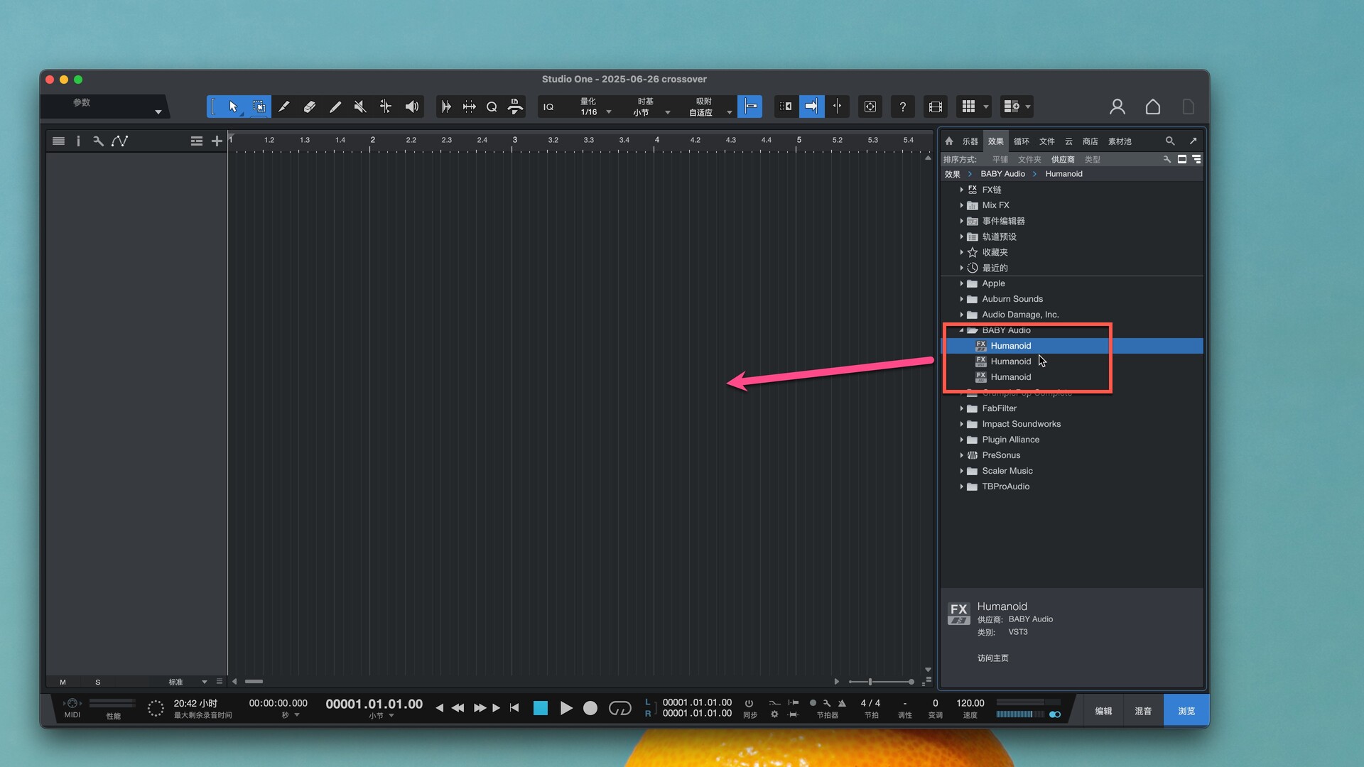Select the Arrow tool
Viewport: 1364px width, 767px height.
[x=233, y=107]
